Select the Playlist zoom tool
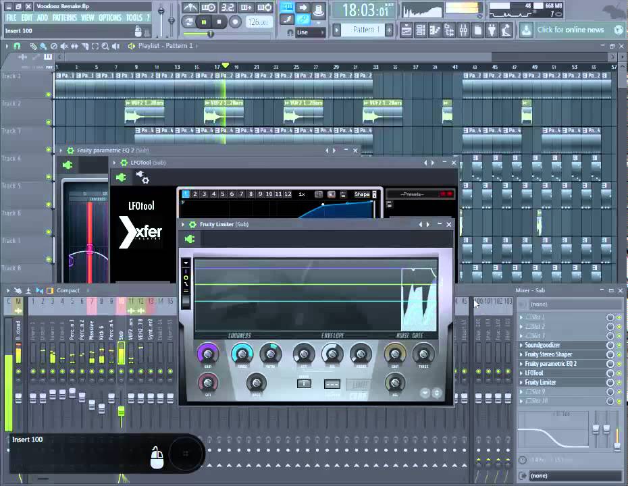This screenshot has width=628, height=486. 105,47
